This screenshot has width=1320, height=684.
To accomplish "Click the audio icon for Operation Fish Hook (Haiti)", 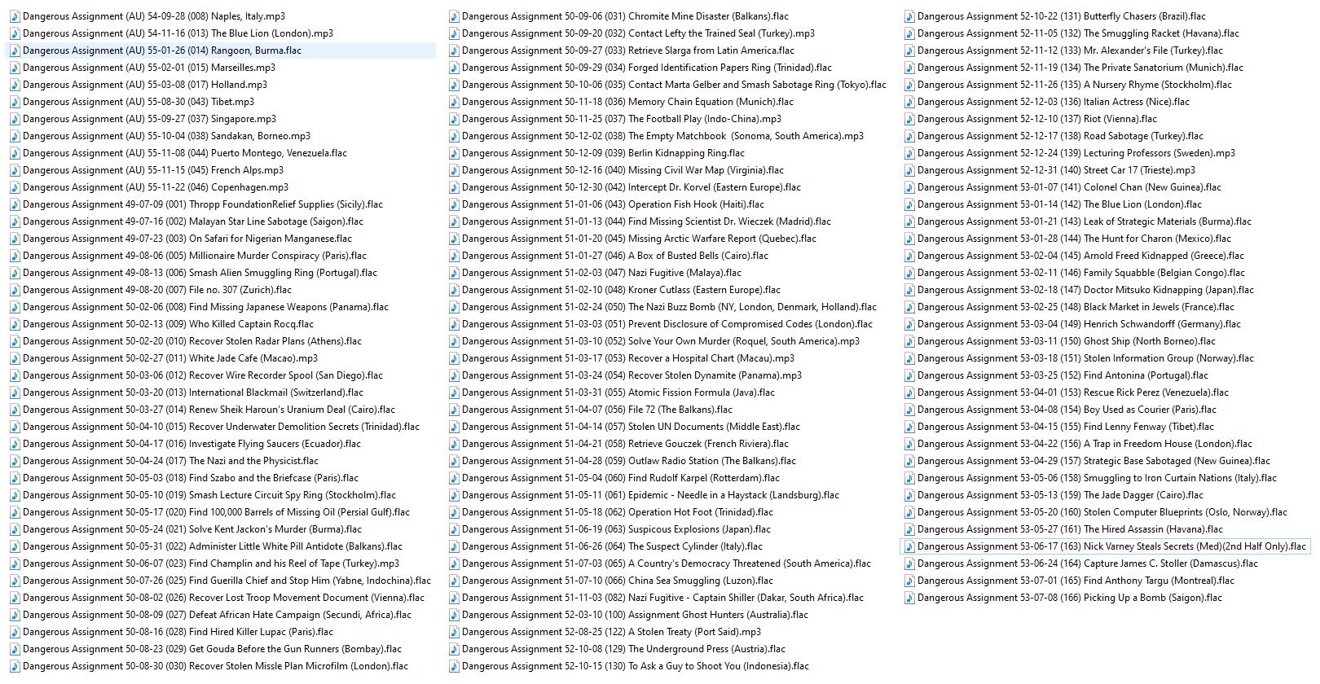I will pyautogui.click(x=454, y=204).
